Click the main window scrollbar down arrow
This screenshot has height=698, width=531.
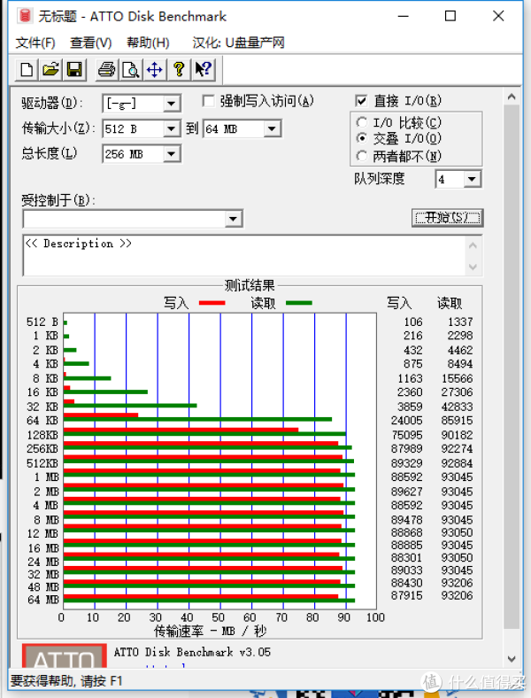tap(512, 659)
